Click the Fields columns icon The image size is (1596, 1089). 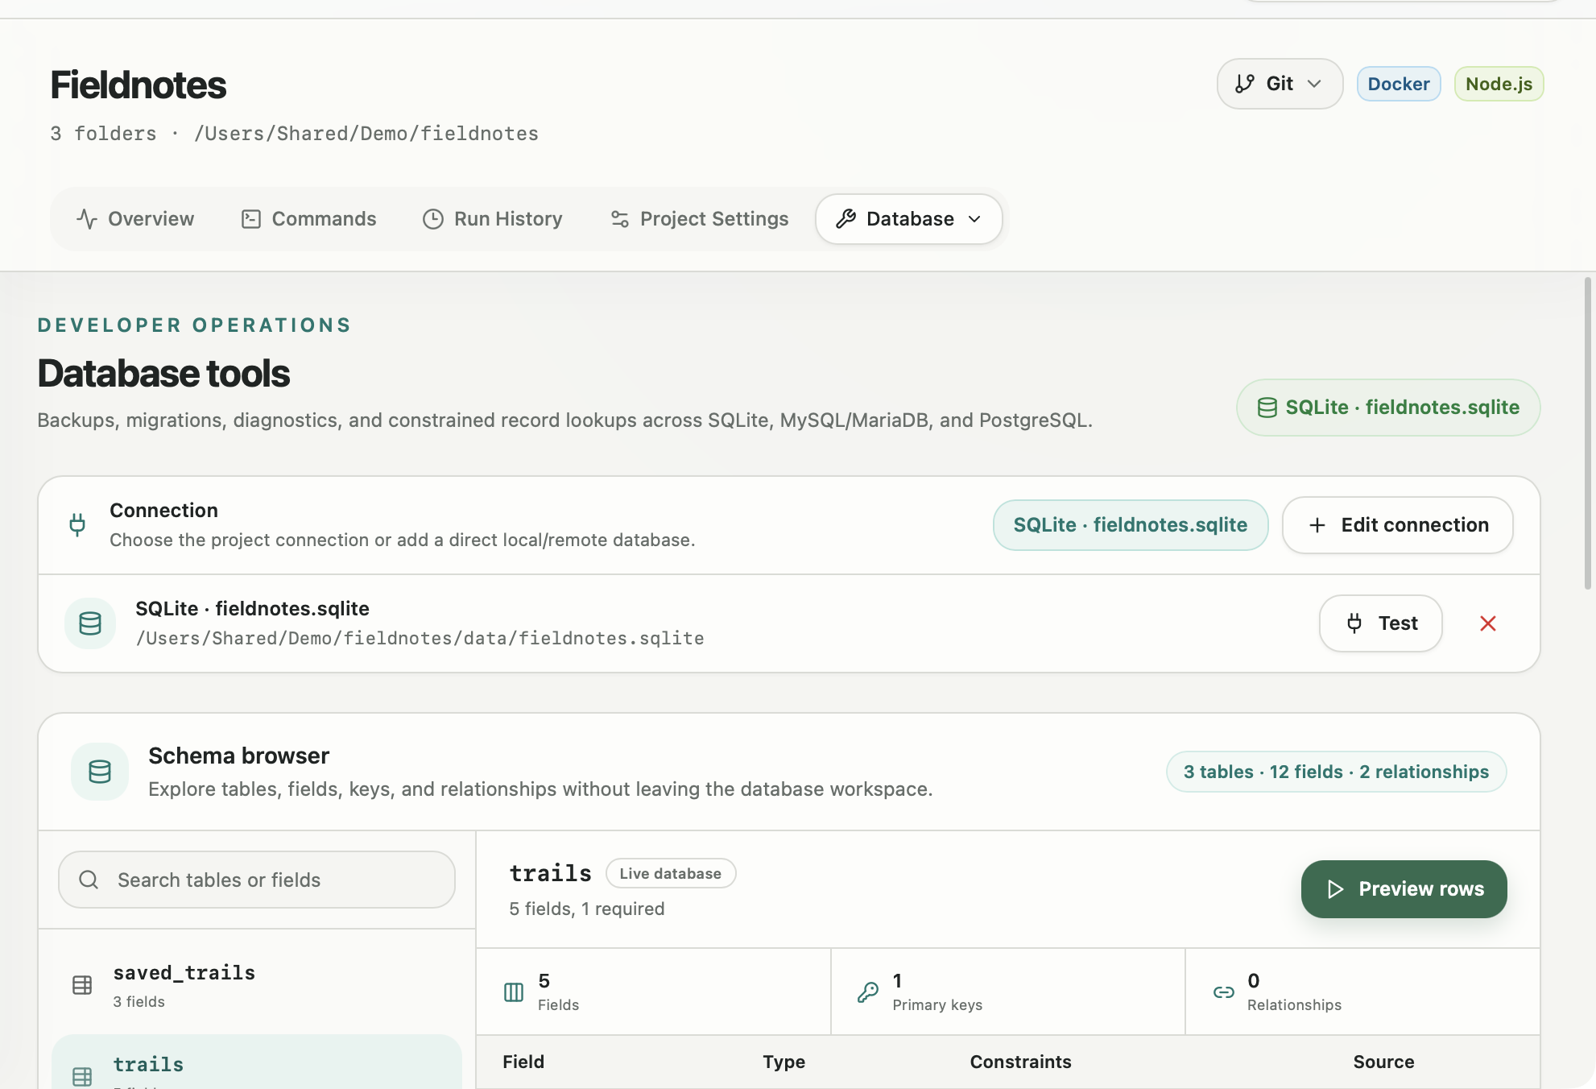(x=514, y=992)
